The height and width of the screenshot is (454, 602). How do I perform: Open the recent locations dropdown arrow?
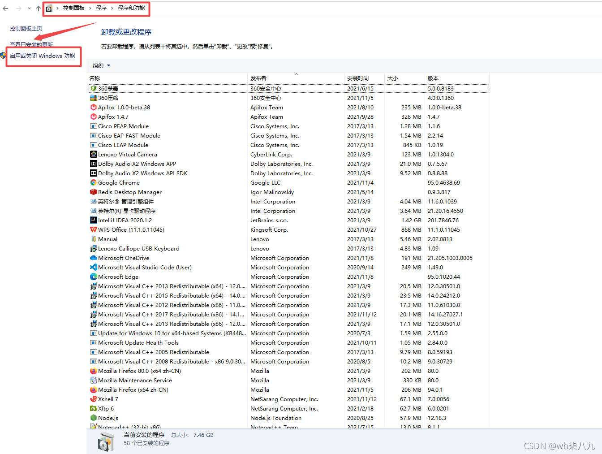click(29, 8)
